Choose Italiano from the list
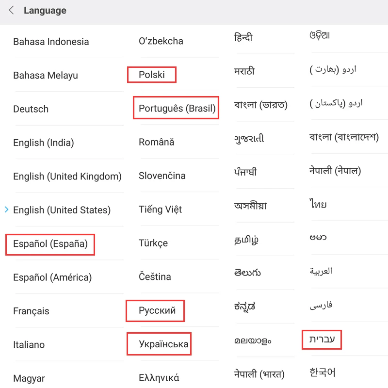 click(29, 345)
